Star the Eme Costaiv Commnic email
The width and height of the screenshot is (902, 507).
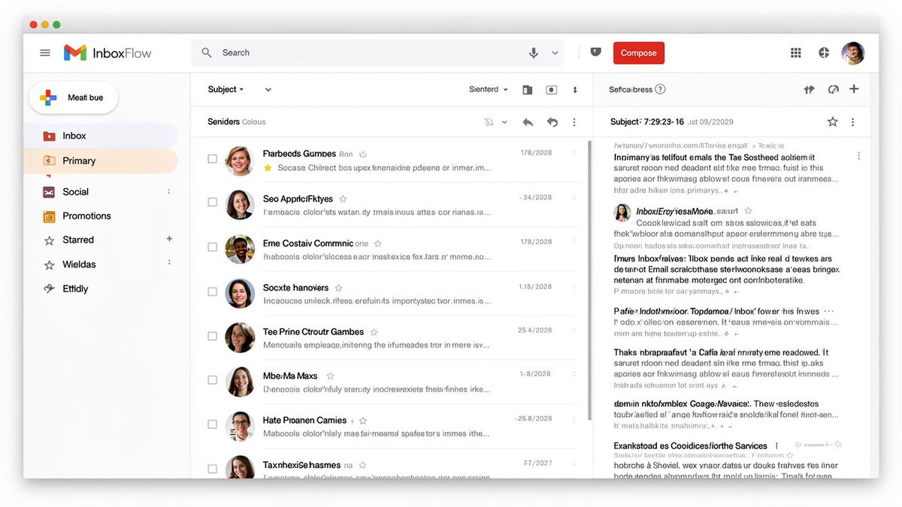point(378,243)
